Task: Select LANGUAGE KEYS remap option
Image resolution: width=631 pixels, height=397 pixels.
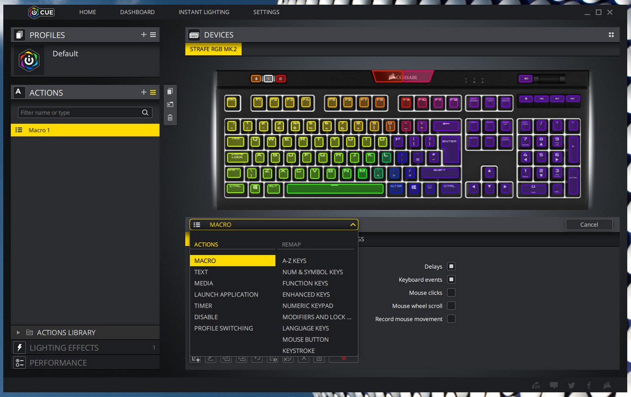Action: (x=306, y=328)
